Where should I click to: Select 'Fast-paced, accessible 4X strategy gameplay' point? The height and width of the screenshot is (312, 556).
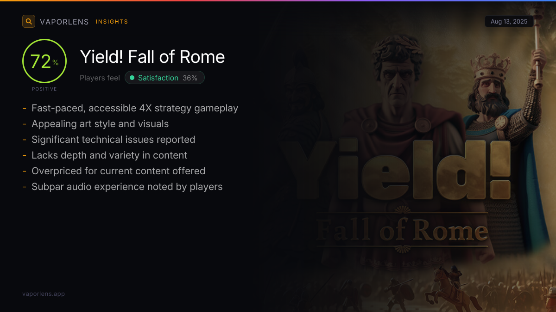(135, 108)
